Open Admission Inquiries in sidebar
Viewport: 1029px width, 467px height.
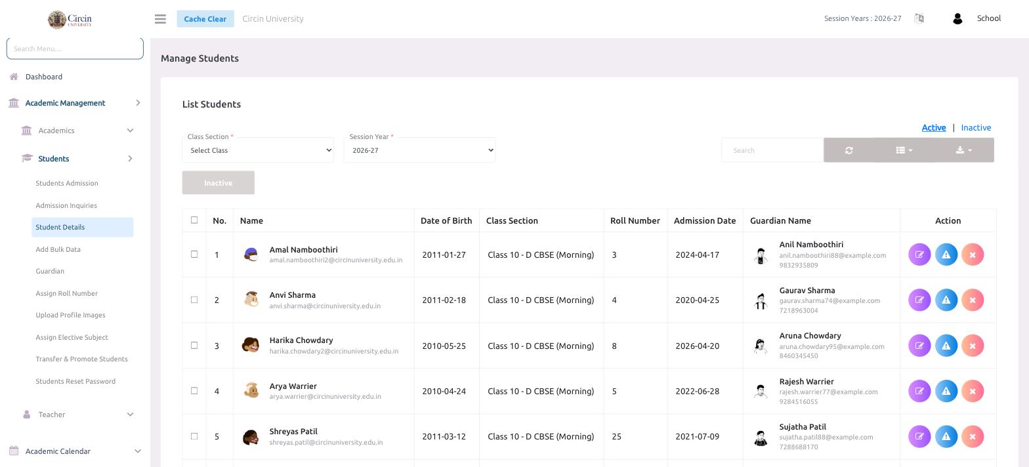point(66,205)
